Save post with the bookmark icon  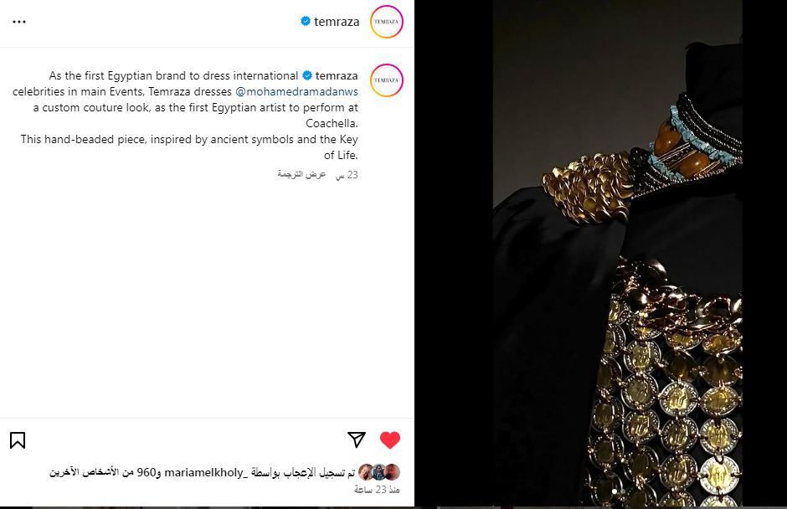(x=18, y=440)
